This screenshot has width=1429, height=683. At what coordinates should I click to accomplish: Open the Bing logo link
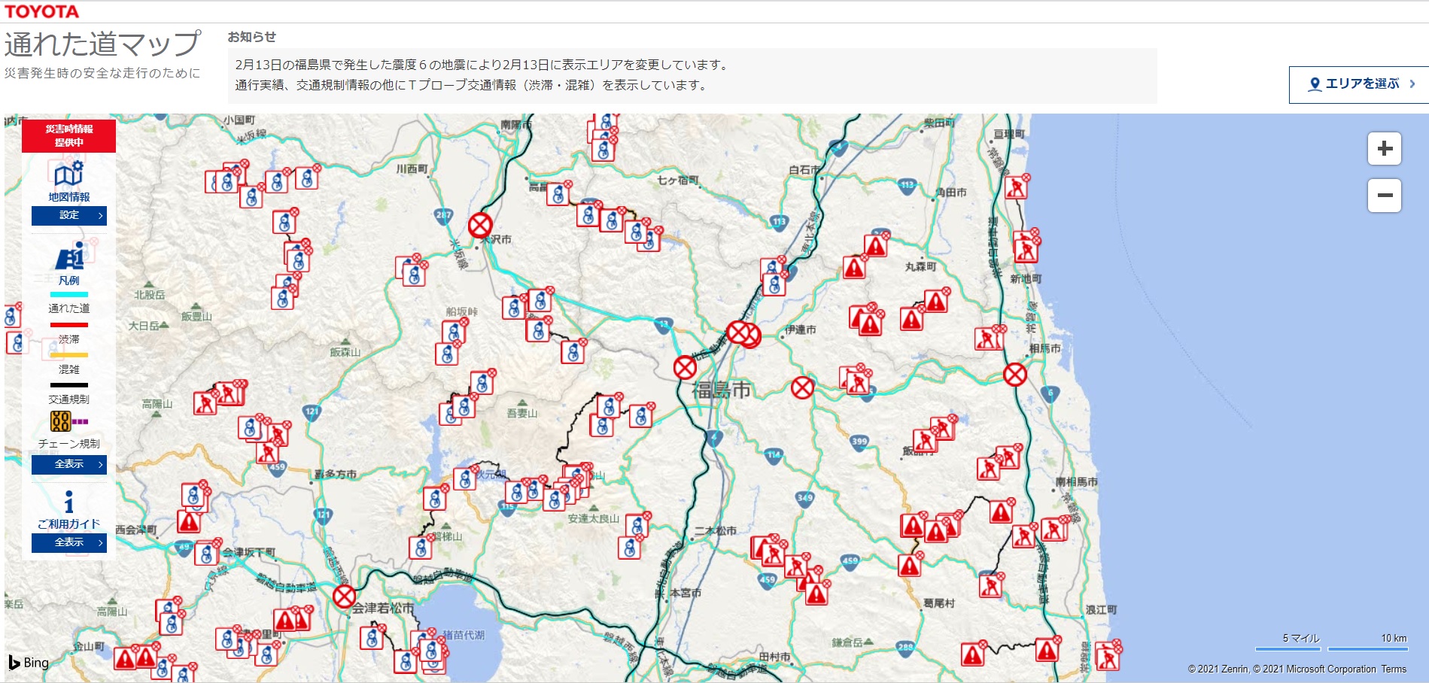[29, 663]
